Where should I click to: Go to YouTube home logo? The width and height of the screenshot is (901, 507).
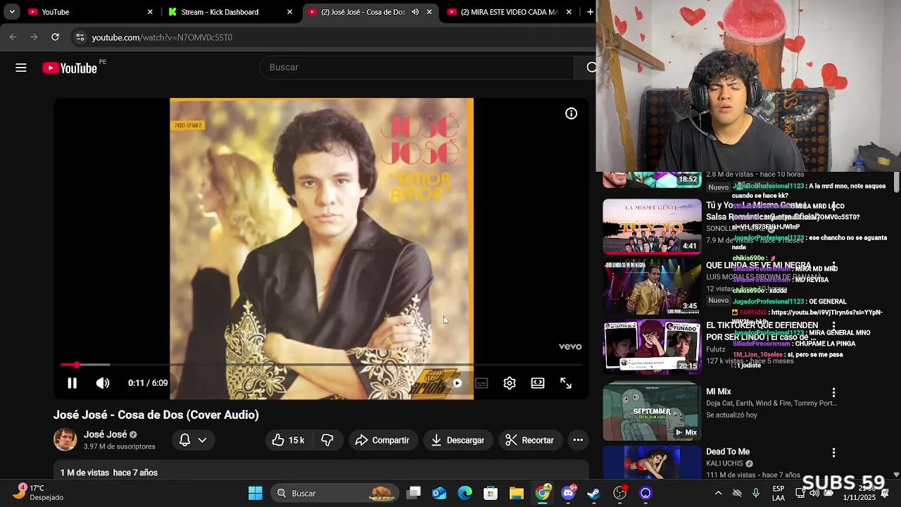(x=70, y=68)
